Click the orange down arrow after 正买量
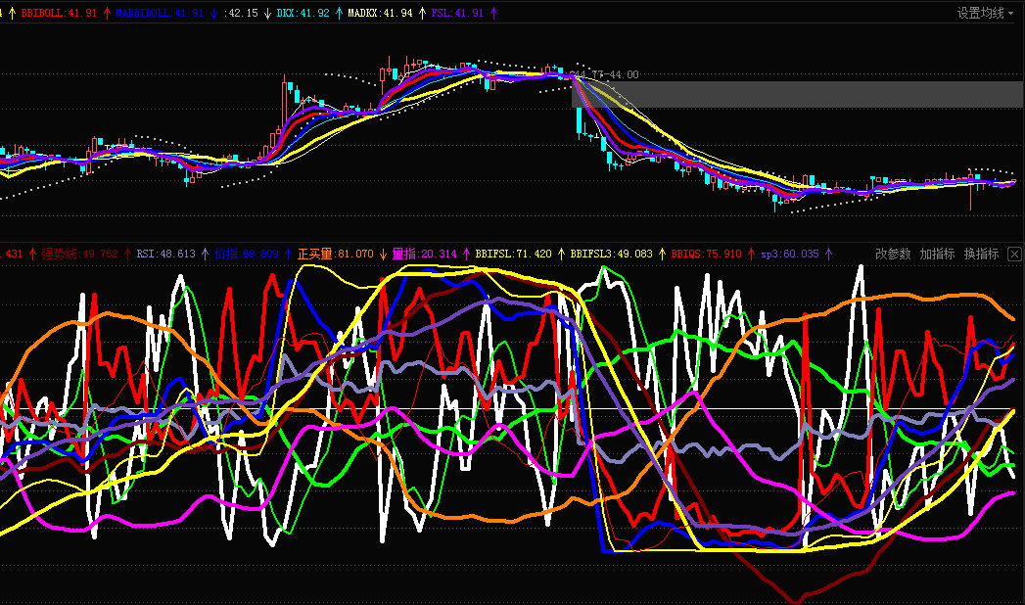Image resolution: width=1025 pixels, height=605 pixels. coord(383,255)
